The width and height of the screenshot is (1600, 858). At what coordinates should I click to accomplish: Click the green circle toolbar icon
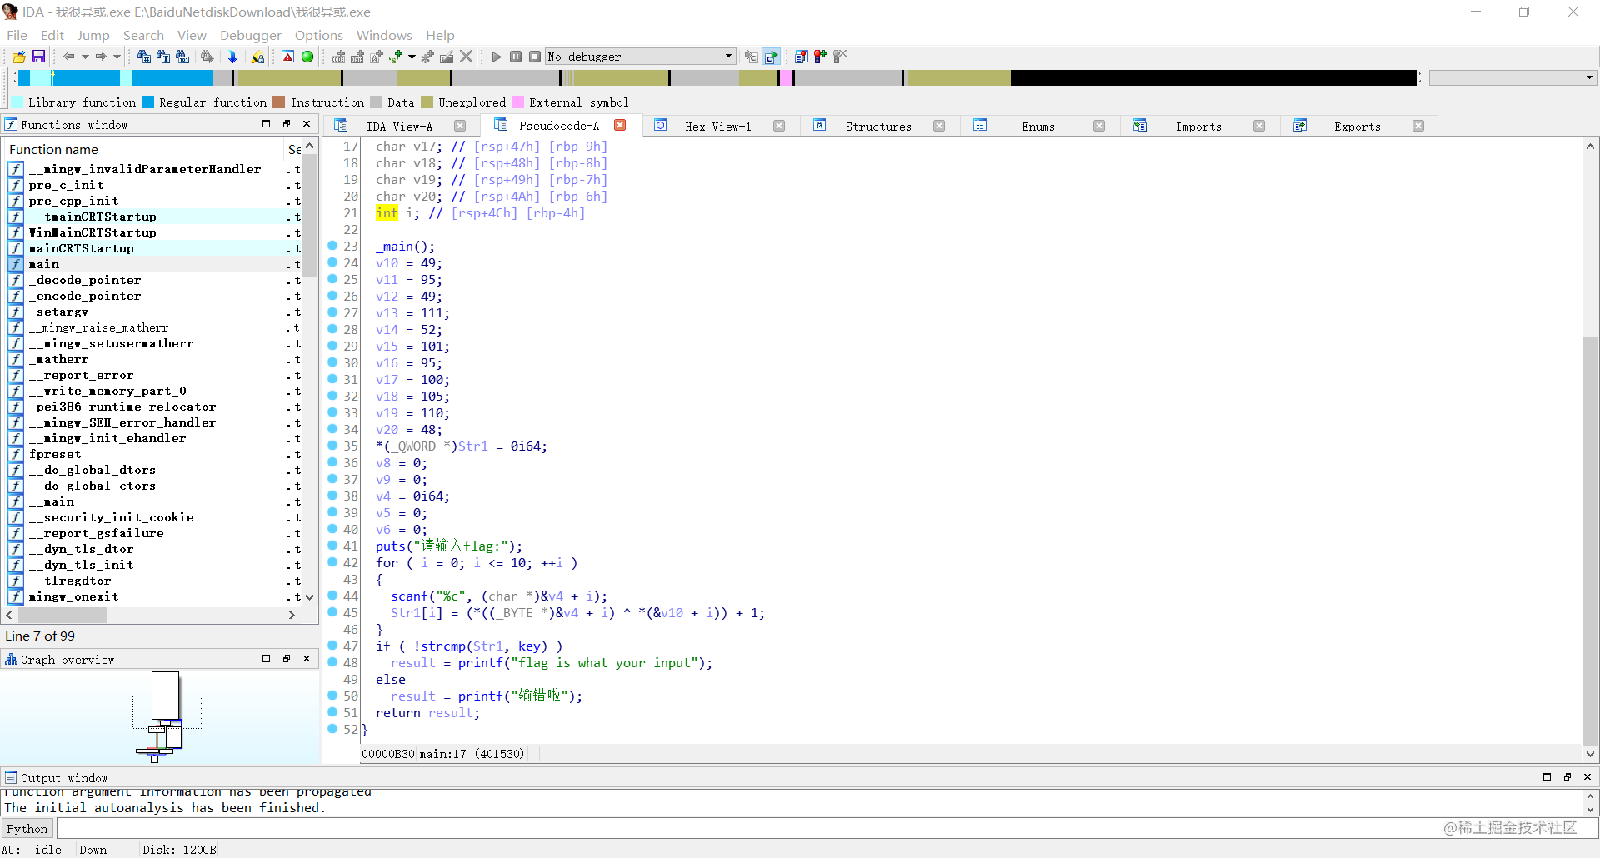point(307,57)
